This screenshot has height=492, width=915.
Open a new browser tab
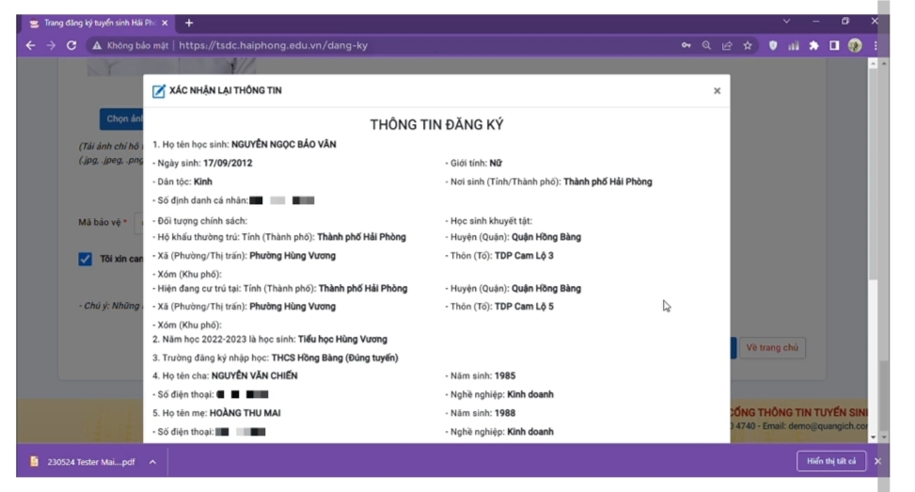pyautogui.click(x=189, y=23)
